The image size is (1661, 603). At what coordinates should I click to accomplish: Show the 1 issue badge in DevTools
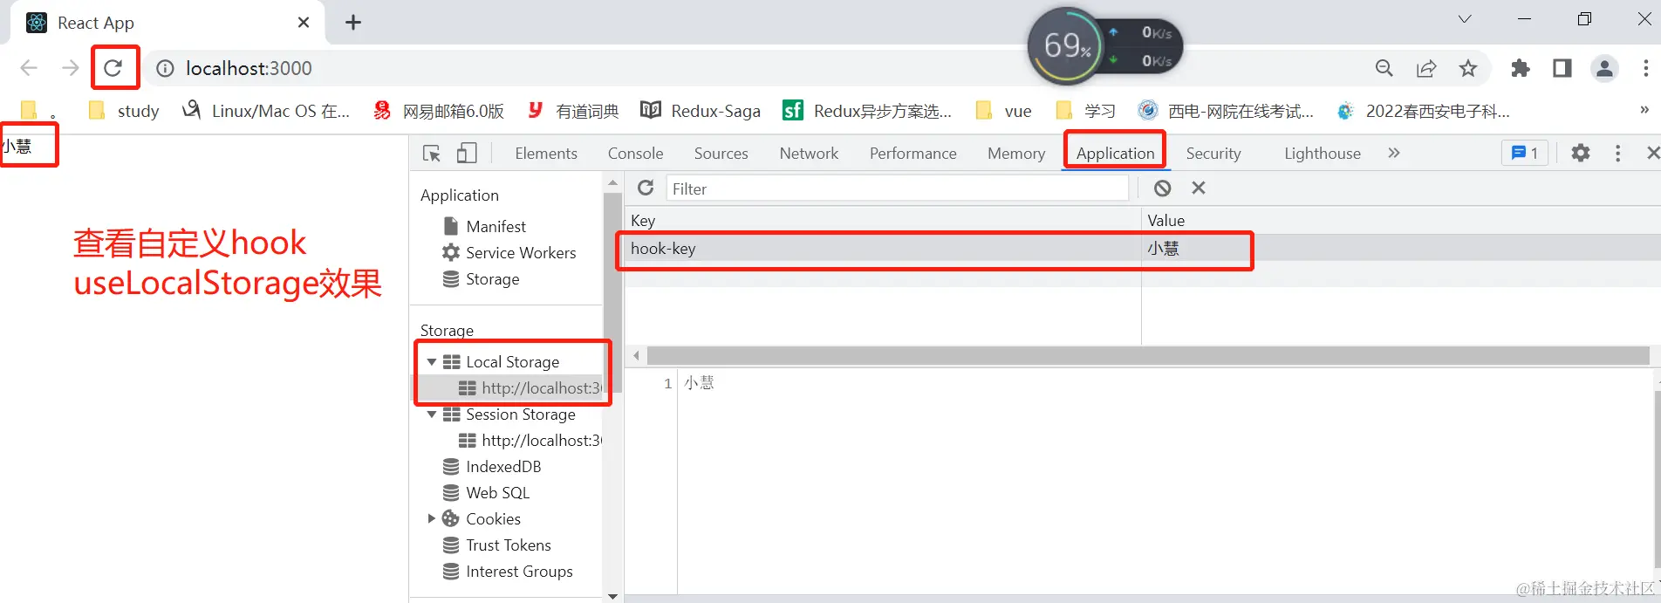point(1525,153)
